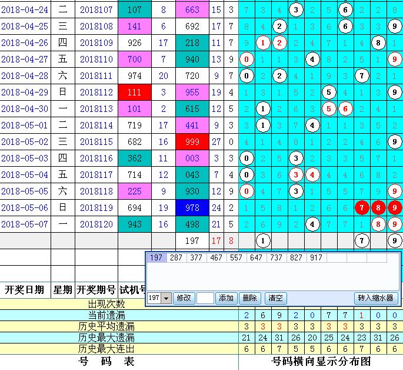Click the 出现次数 row label
The width and height of the screenshot is (403, 370).
tap(106, 304)
